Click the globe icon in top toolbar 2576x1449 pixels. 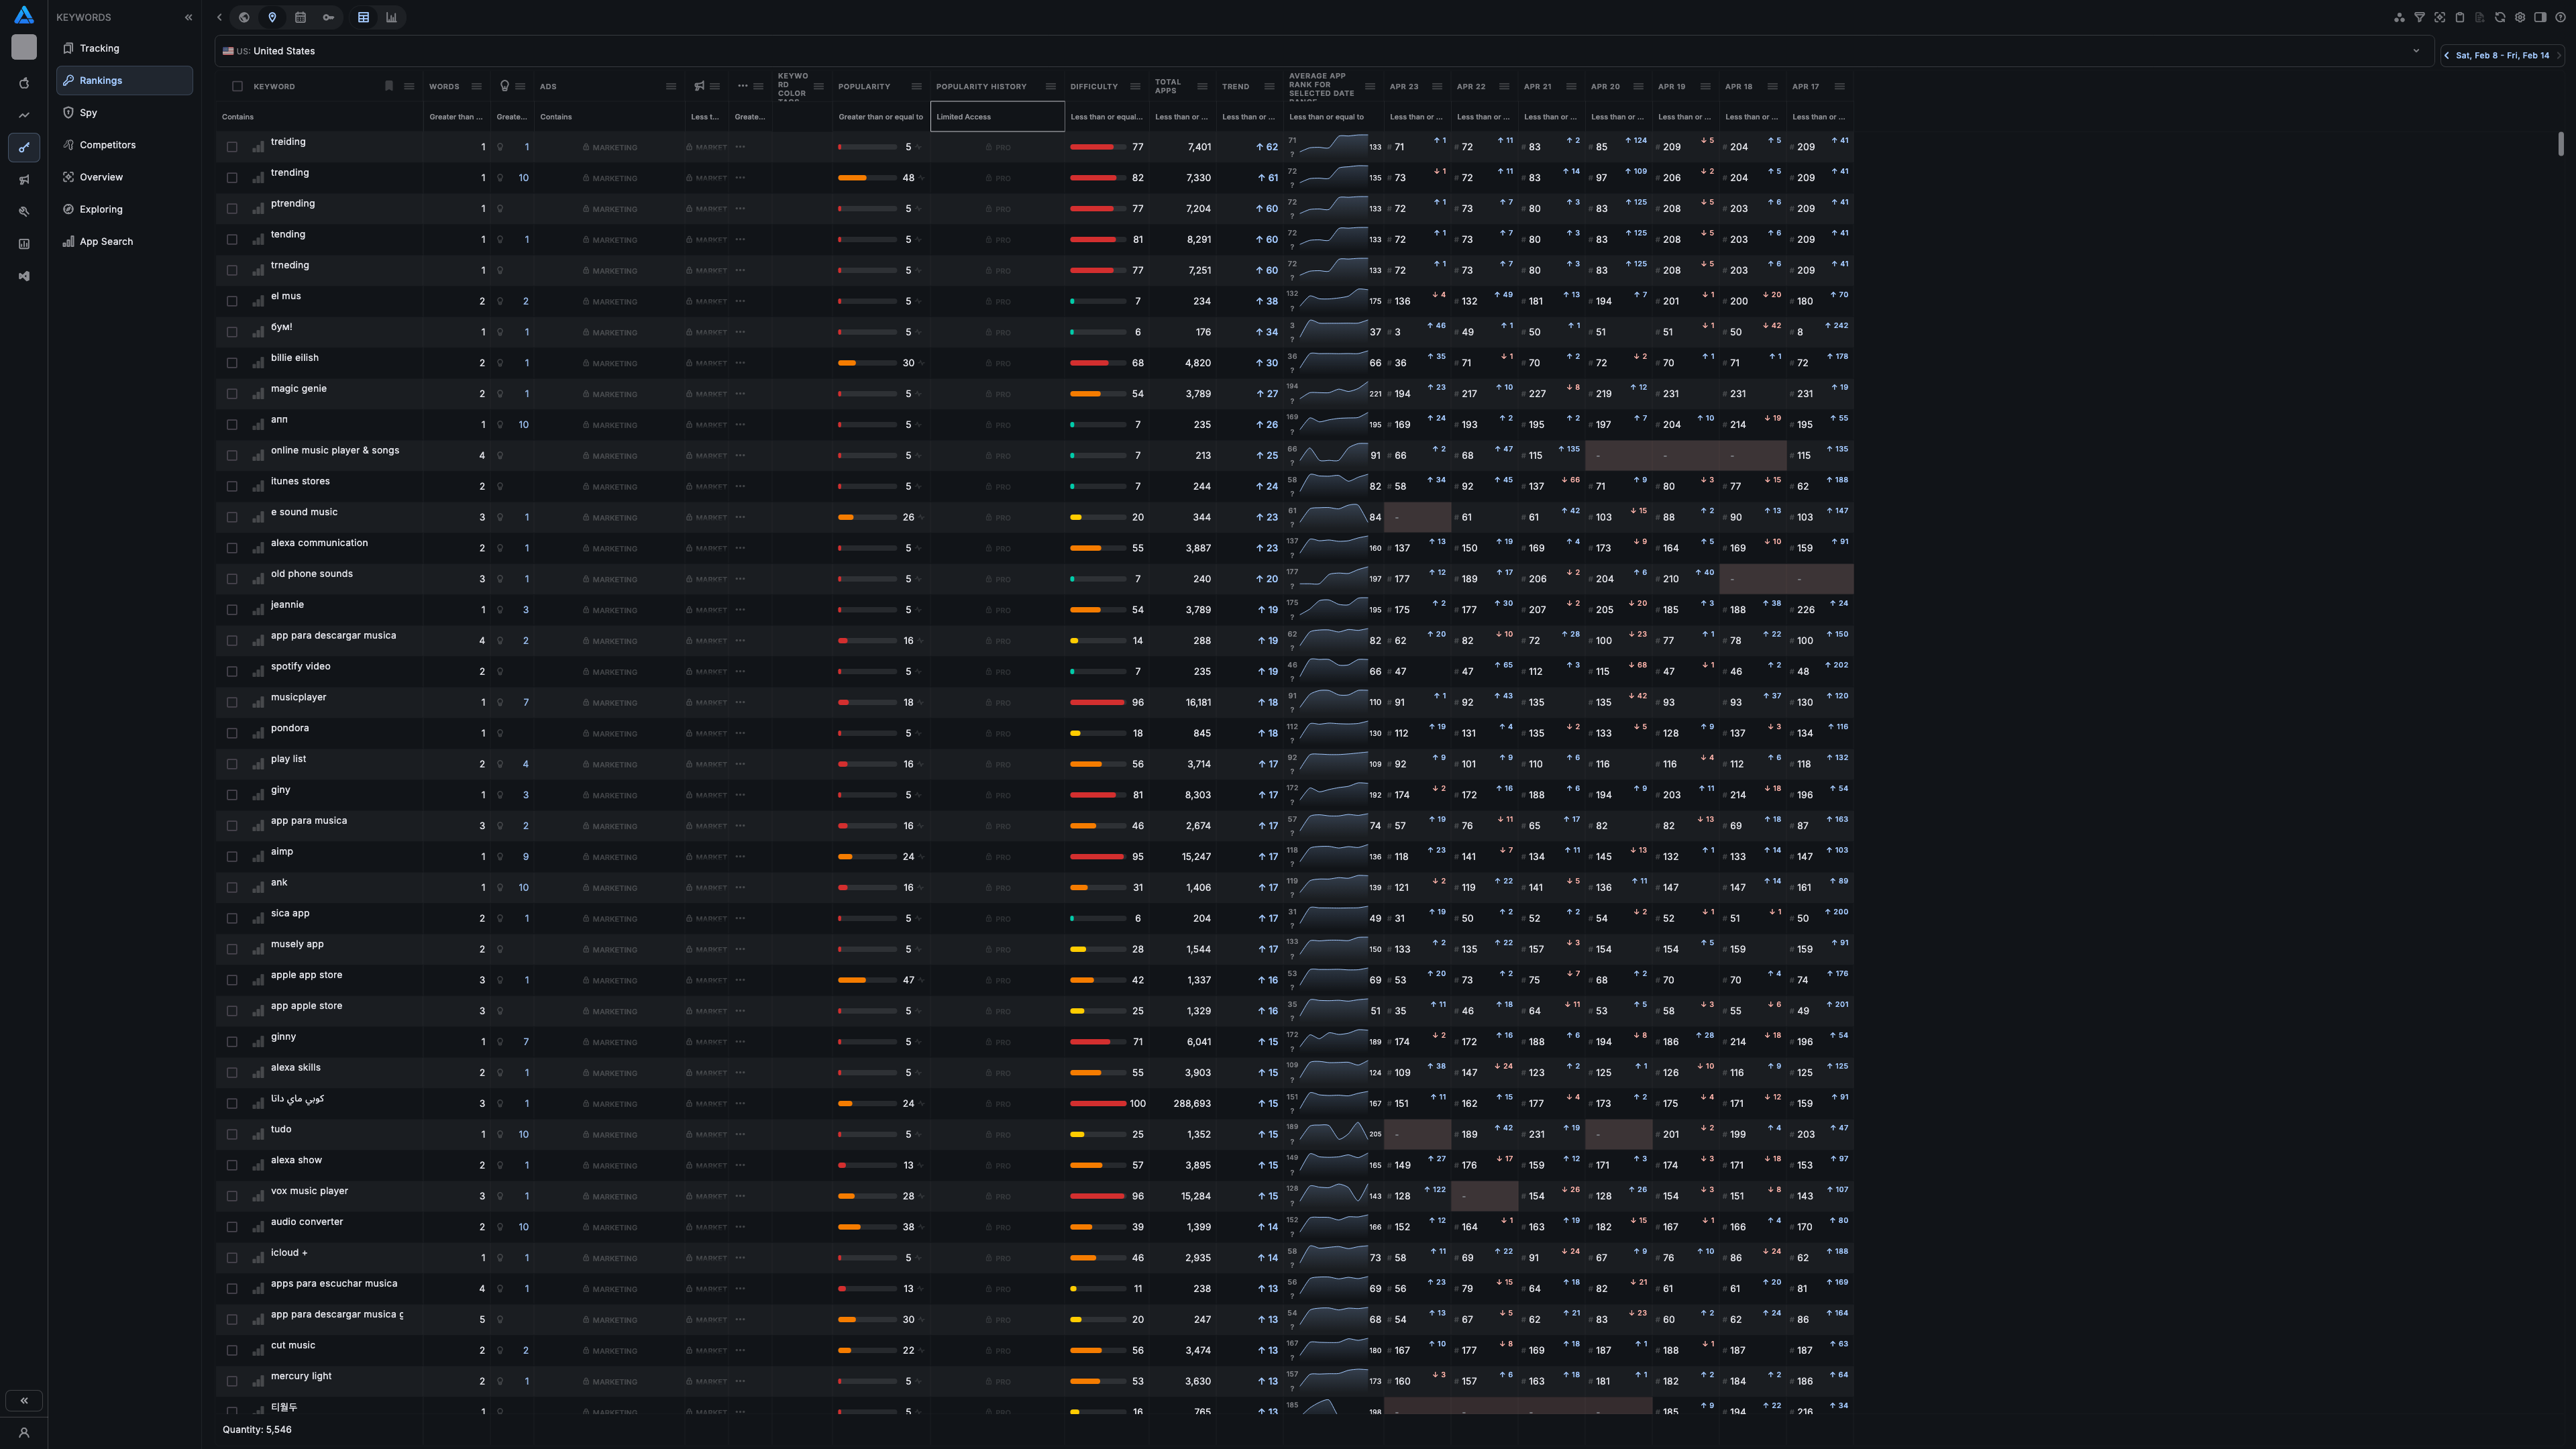coord(244,17)
